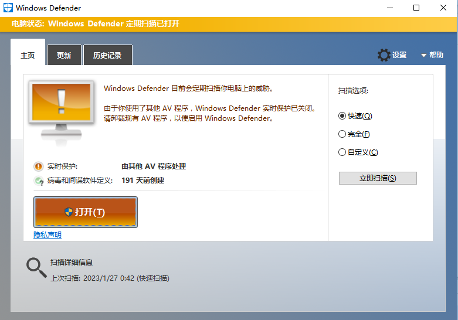The height and width of the screenshot is (320, 458).
Task: Expand the 帮助 help dropdown
Action: coord(432,55)
